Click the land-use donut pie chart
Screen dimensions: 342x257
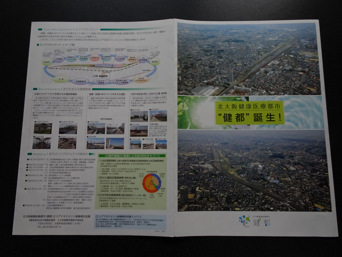tap(152, 183)
